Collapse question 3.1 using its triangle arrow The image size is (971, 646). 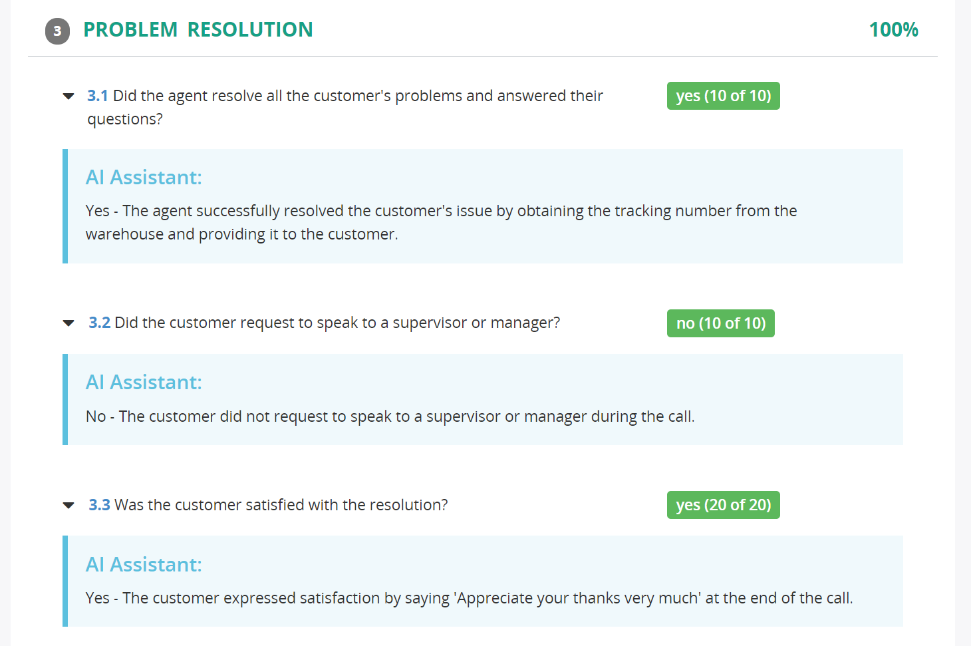69,96
